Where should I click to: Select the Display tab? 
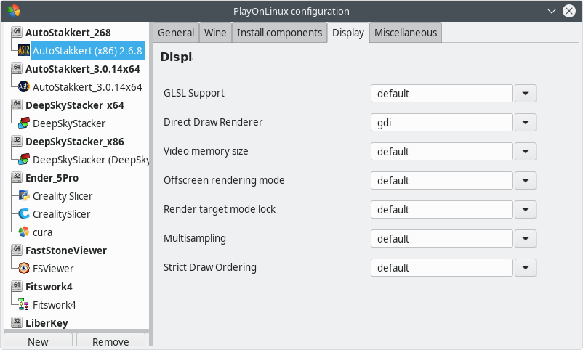tap(348, 33)
